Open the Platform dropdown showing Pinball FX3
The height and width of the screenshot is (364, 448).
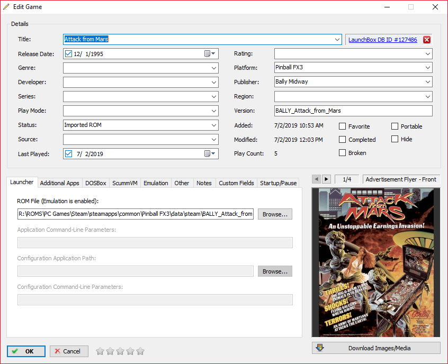pyautogui.click(x=428, y=68)
